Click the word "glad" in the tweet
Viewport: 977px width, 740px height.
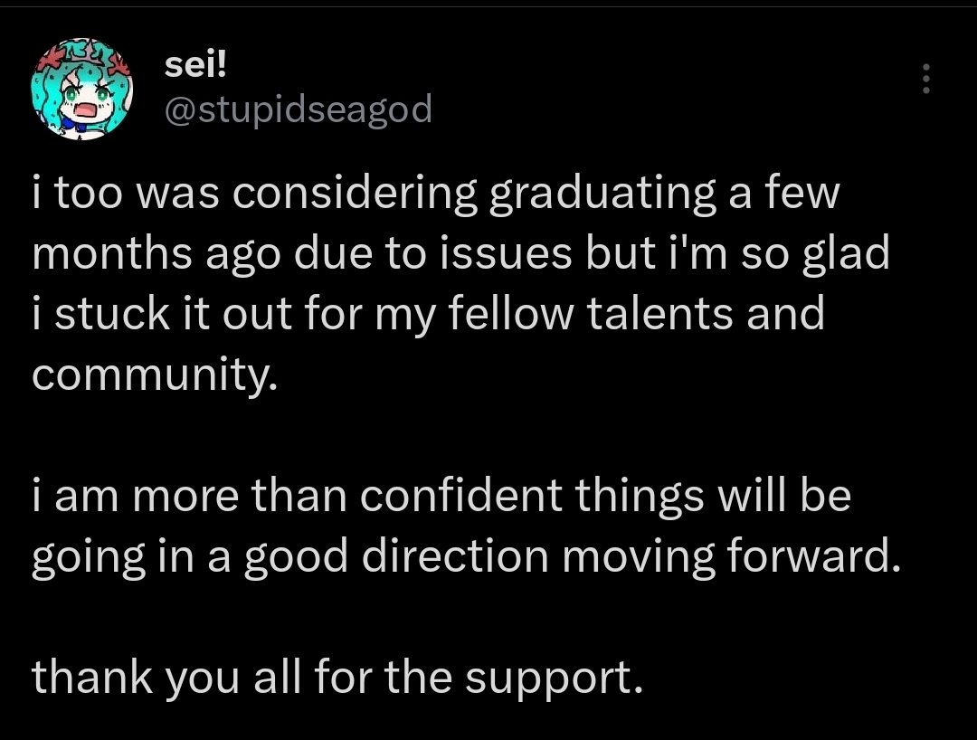[x=846, y=254]
